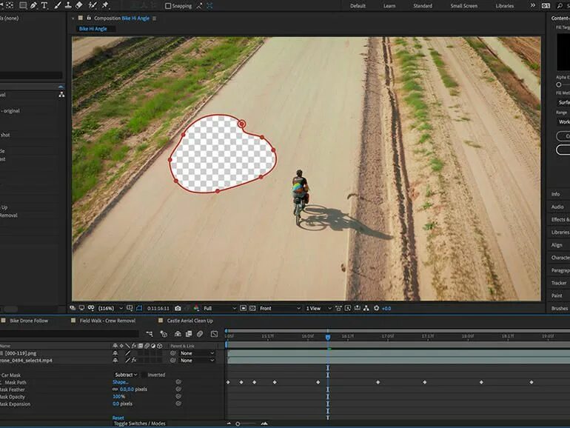The image size is (570, 428).
Task: Click the Mask Opacity 100% value
Action: tap(118, 396)
